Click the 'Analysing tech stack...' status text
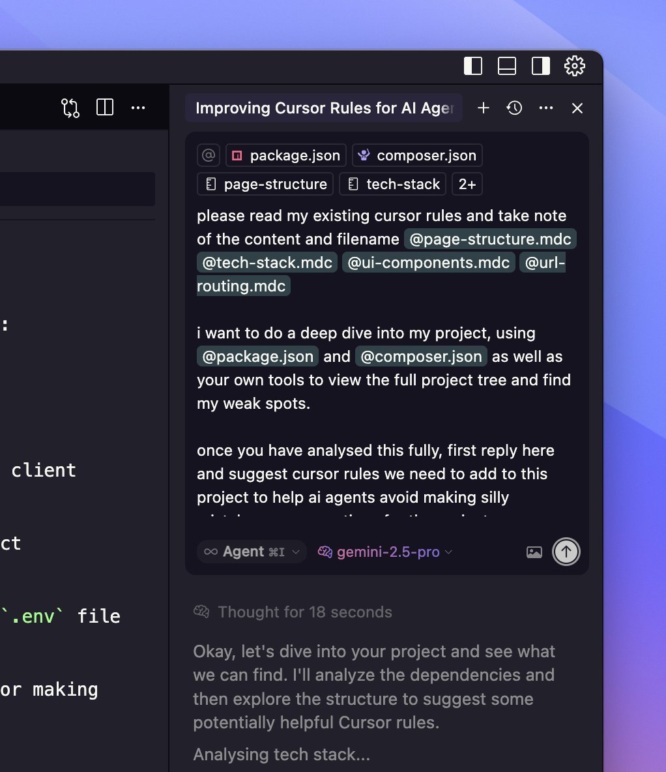 (282, 754)
